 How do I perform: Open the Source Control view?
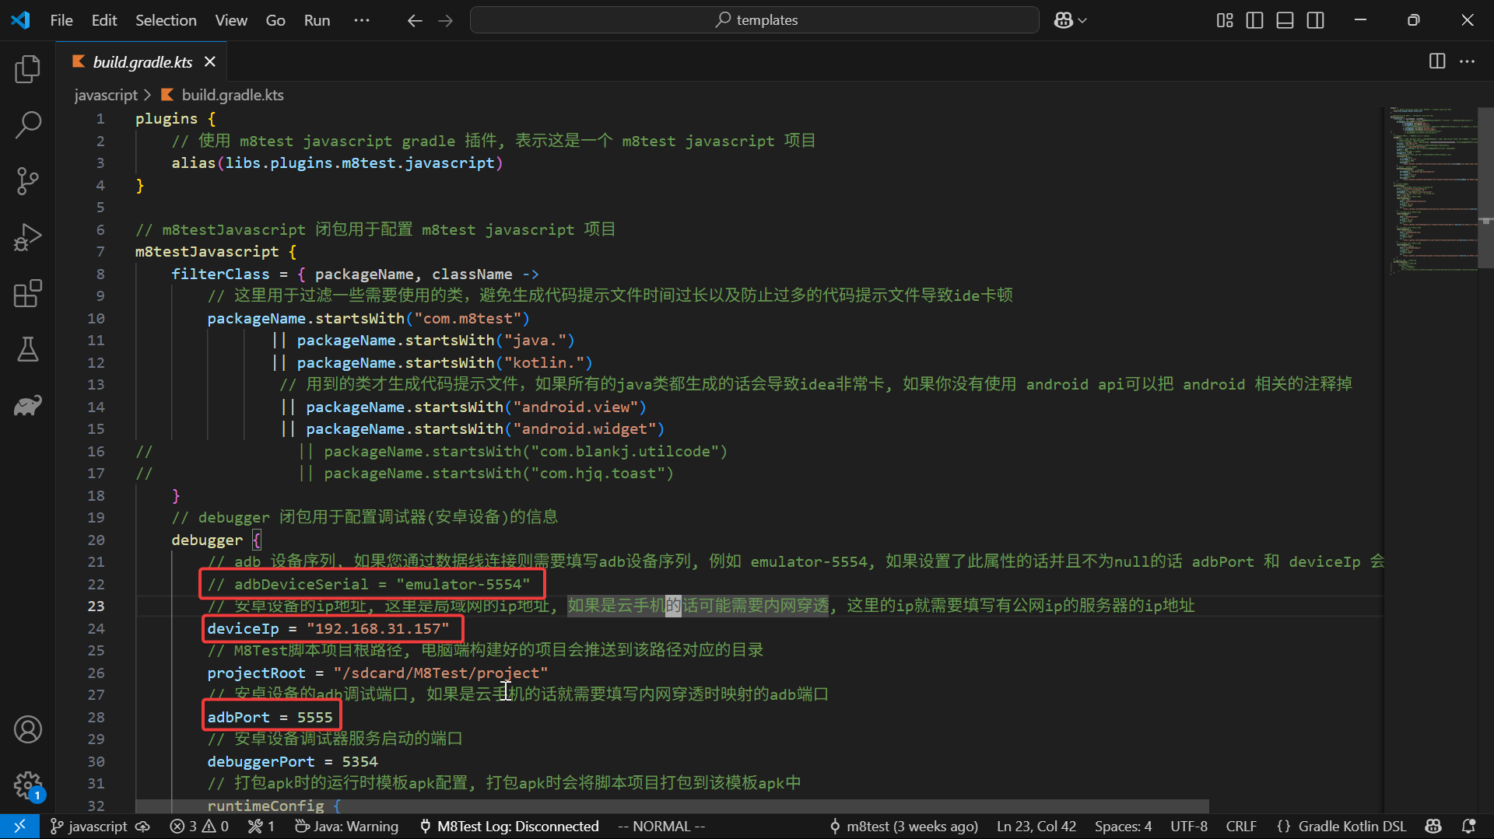click(x=28, y=181)
